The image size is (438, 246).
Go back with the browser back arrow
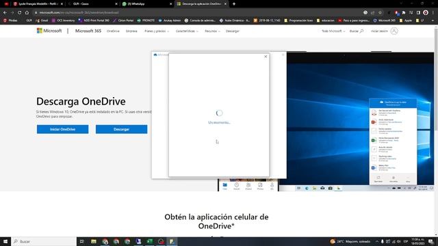click(5, 12)
